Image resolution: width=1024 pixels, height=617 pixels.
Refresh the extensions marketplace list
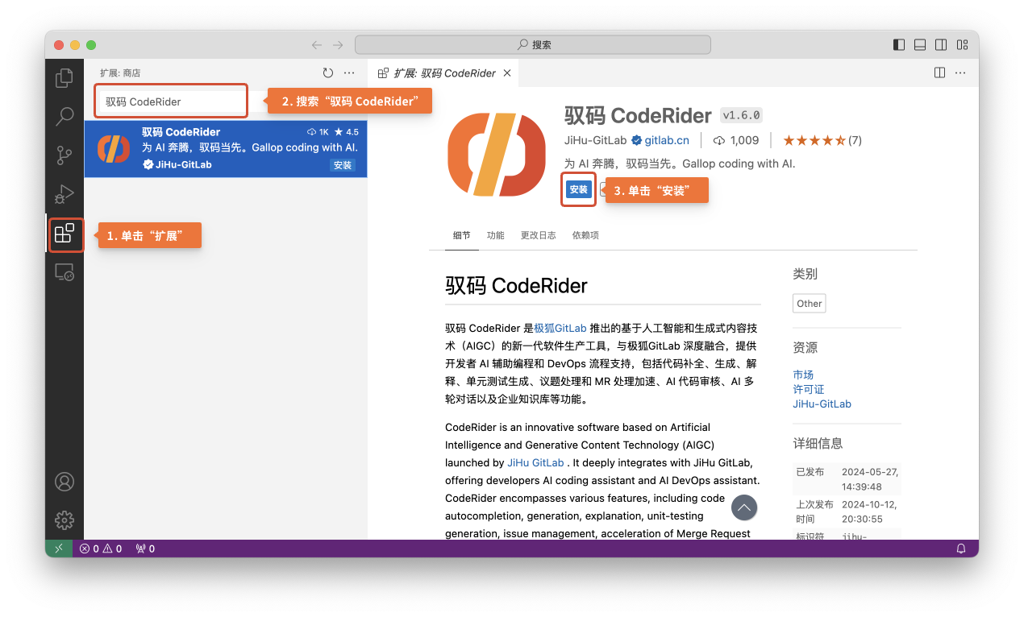pos(327,72)
